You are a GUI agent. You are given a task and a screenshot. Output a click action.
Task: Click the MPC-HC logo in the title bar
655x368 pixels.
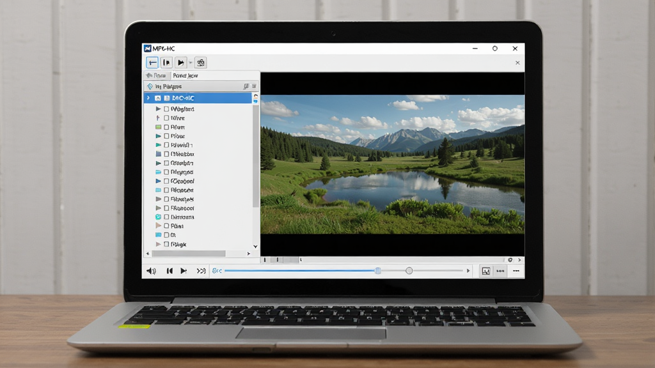148,49
